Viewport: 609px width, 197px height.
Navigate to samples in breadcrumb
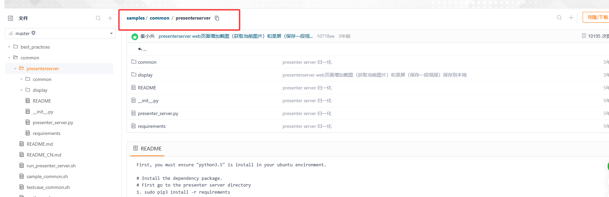[x=136, y=18]
